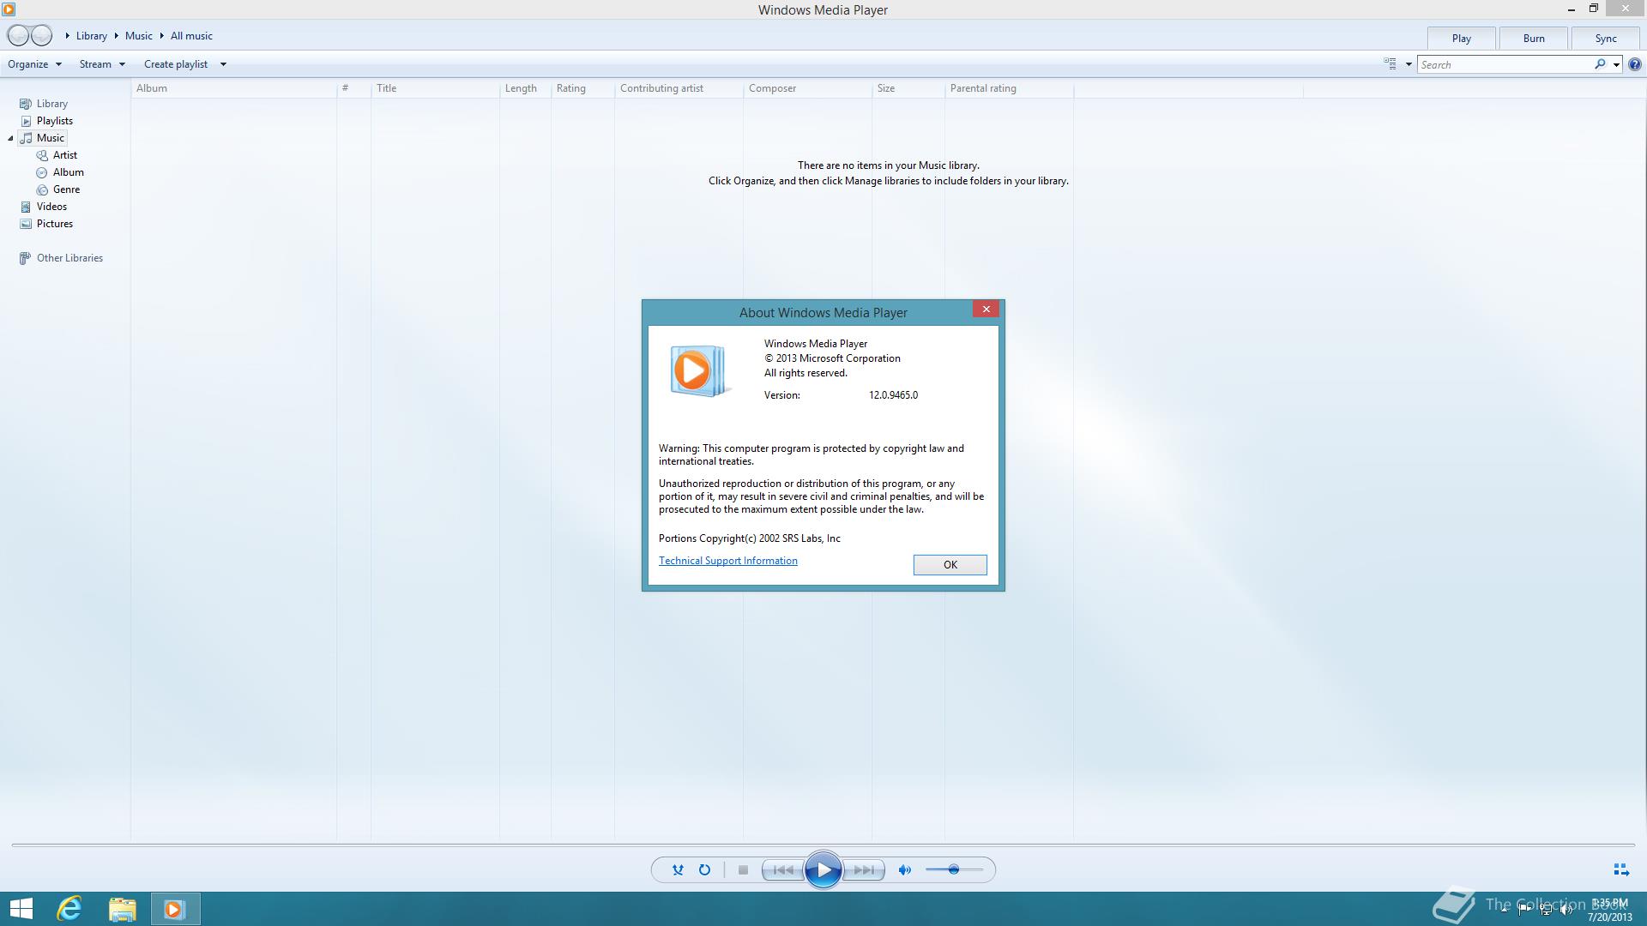Open the Organize menu
This screenshot has width=1647, height=926.
point(34,64)
